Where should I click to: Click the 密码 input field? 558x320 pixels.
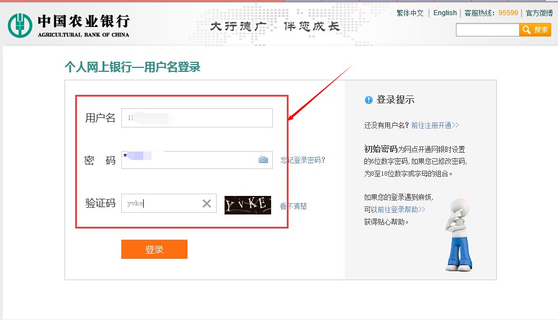[x=197, y=160]
